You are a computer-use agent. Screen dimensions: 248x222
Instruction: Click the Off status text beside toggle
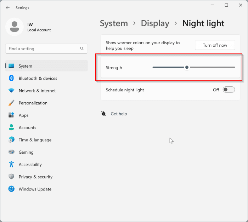click(x=216, y=90)
